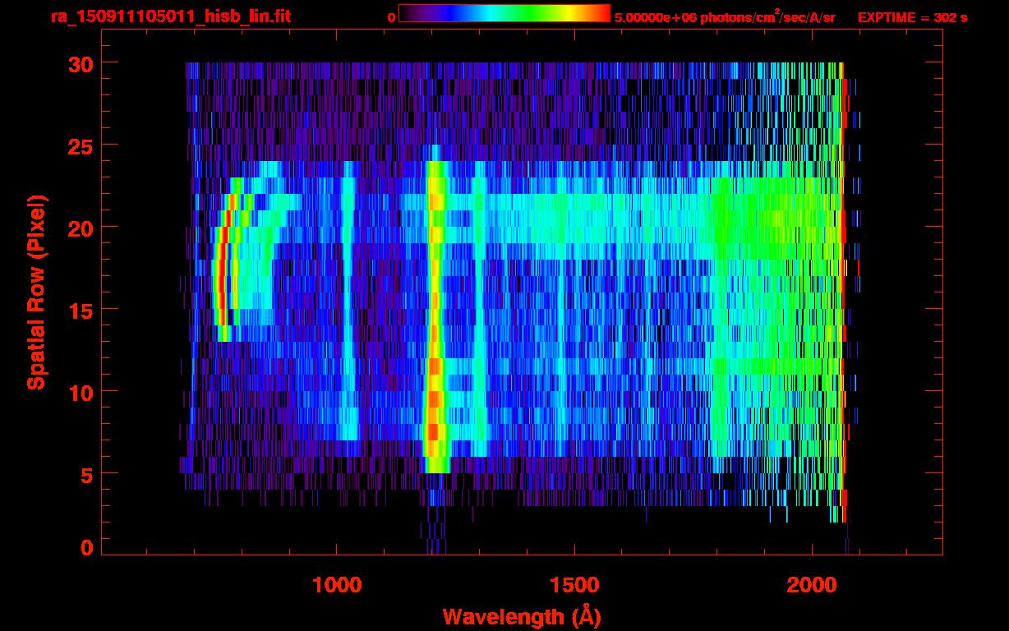Click the colorbar minimum label 0
Viewport: 1009px width, 631px height.
point(391,17)
